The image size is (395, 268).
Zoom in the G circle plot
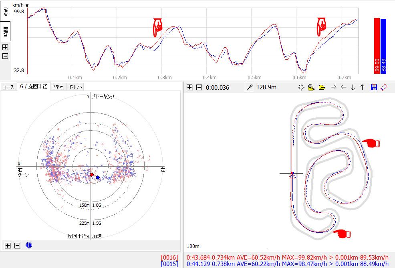[8, 245]
